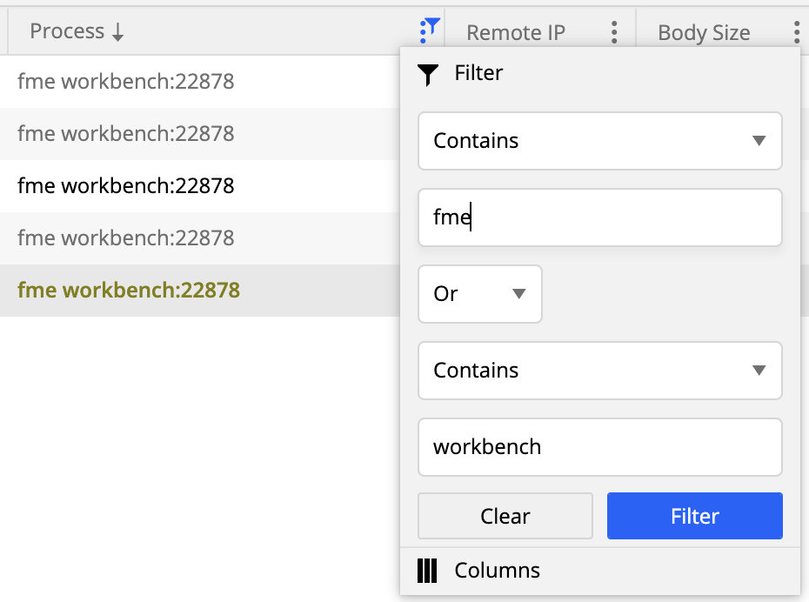Clear all filter conditions
The image size is (809, 602).
505,516
